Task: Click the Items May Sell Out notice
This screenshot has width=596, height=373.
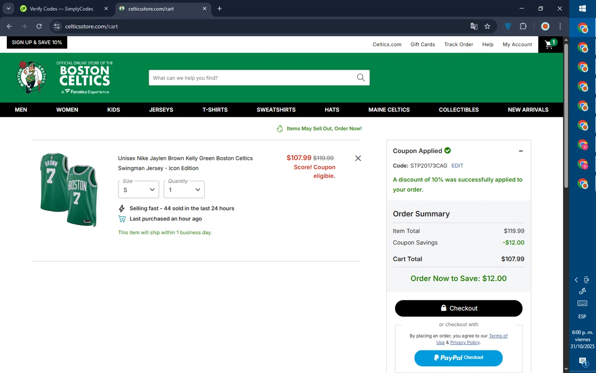Action: 319,128
